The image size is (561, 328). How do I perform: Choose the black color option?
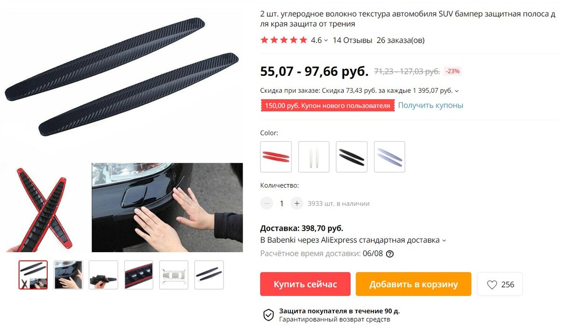352,157
